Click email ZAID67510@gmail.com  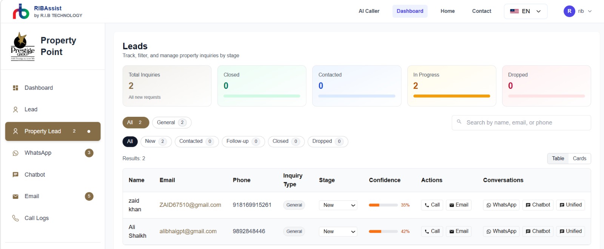(190, 205)
